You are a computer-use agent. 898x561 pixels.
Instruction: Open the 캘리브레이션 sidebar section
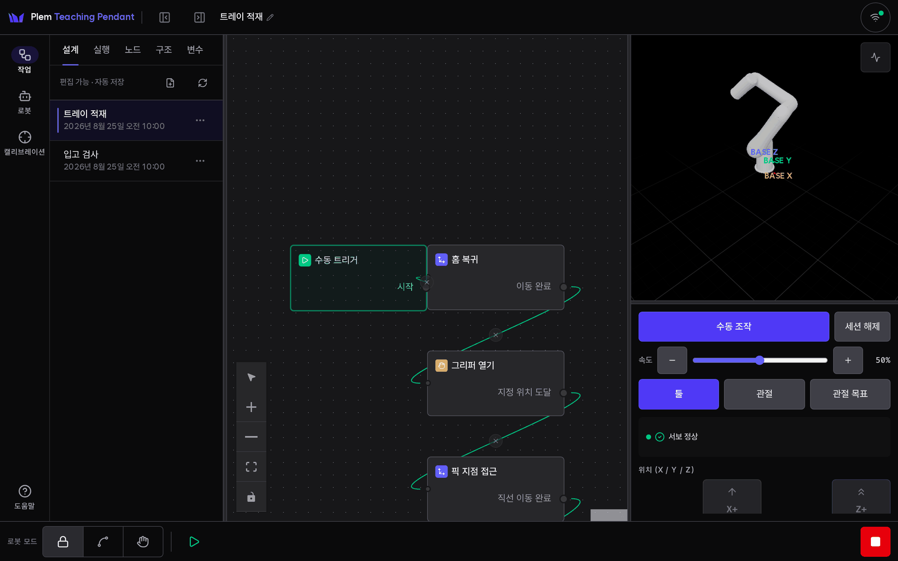pyautogui.click(x=24, y=143)
